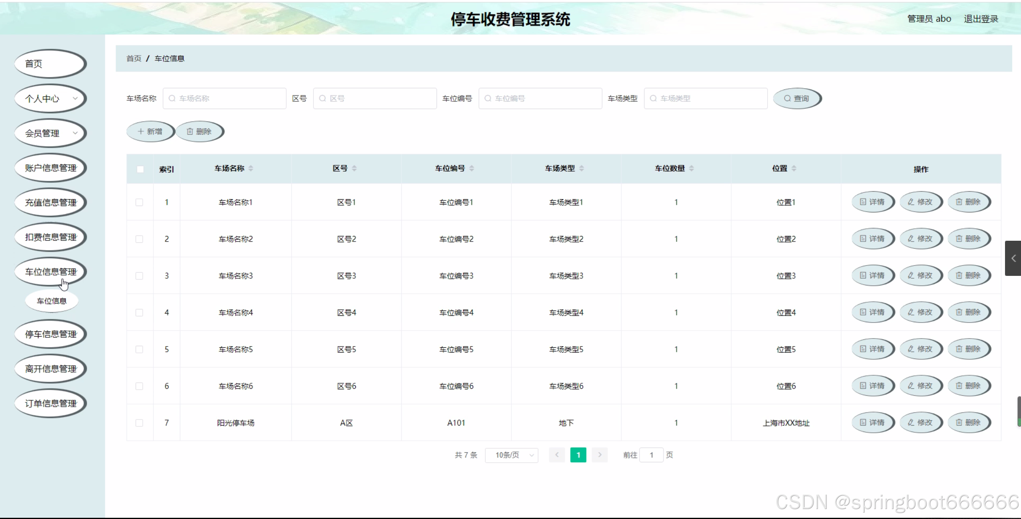Sort by 车位编号 column arrows

coord(472,168)
